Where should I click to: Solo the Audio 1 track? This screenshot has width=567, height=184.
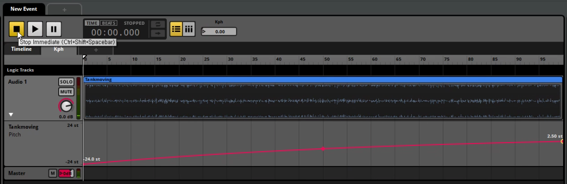pos(66,82)
